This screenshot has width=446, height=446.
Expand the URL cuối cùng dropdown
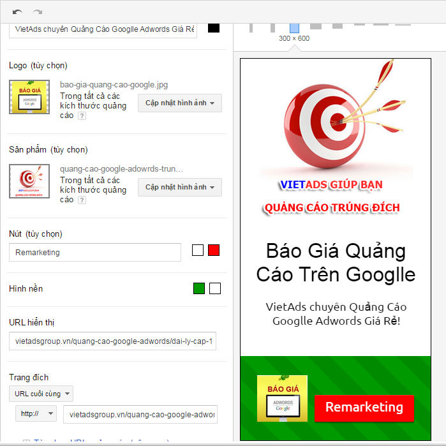tap(41, 394)
